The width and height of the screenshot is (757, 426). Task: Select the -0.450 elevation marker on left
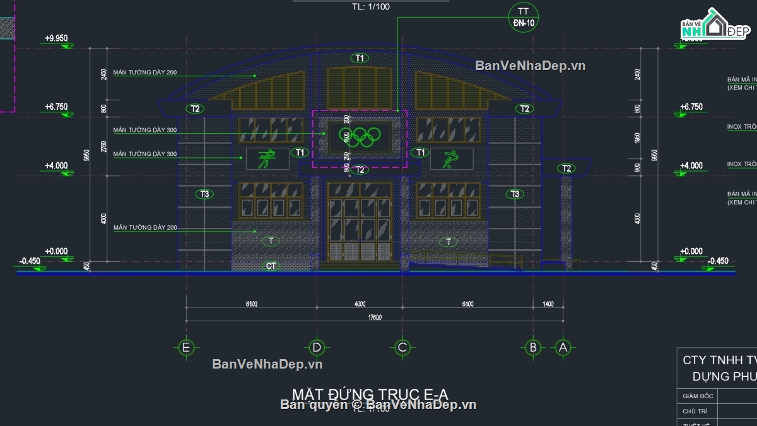(x=30, y=261)
